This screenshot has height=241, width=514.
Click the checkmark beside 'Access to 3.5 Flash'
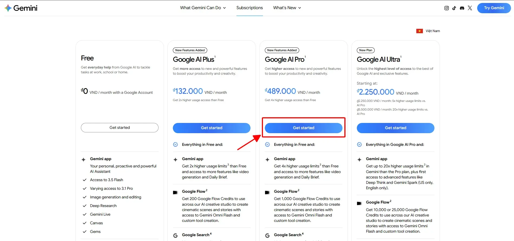(85, 180)
